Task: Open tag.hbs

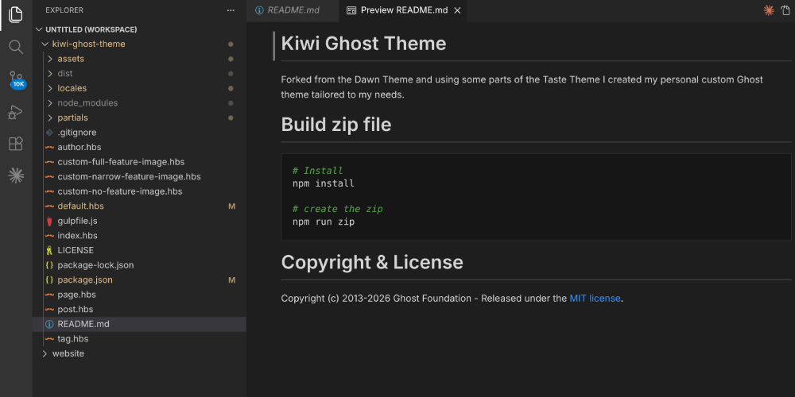Action: tap(139, 339)
